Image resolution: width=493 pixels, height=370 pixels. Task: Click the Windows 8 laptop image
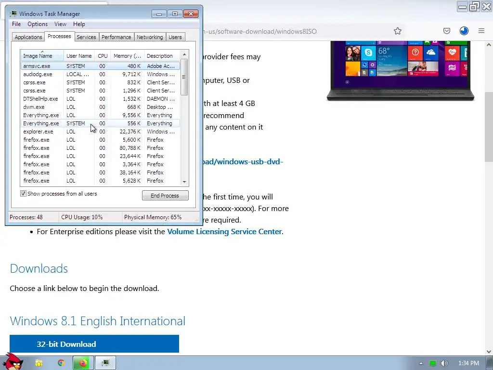[401, 70]
